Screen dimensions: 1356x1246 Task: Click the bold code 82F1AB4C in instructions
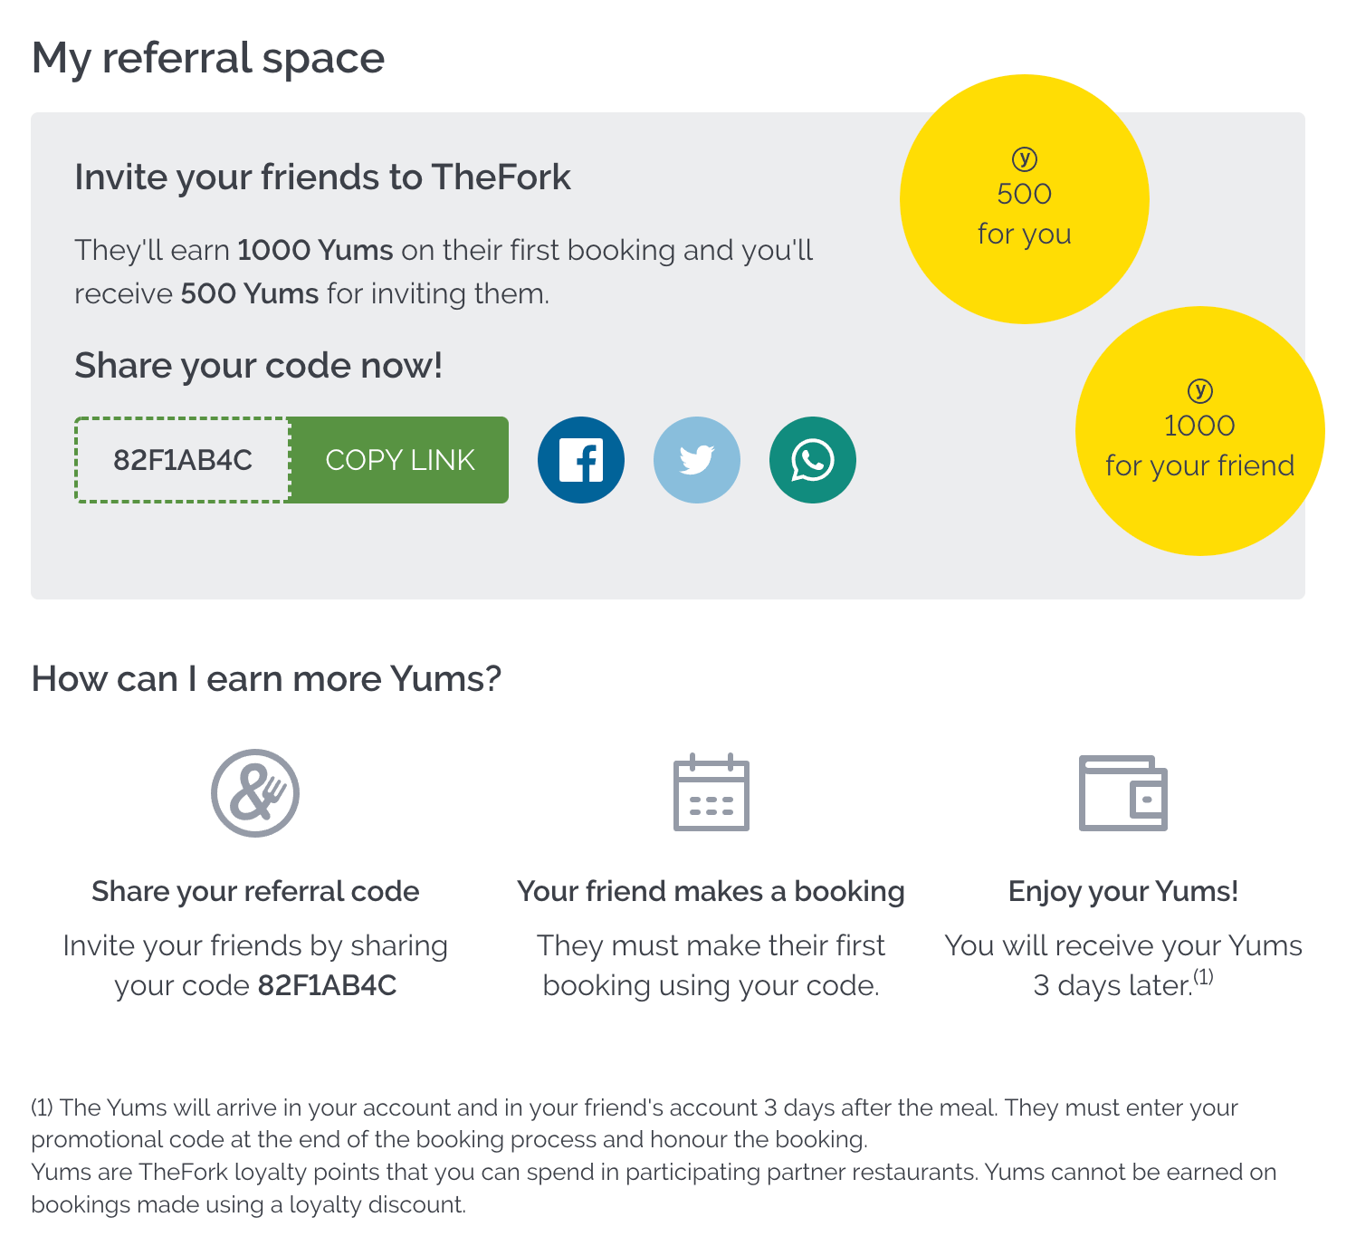(328, 985)
